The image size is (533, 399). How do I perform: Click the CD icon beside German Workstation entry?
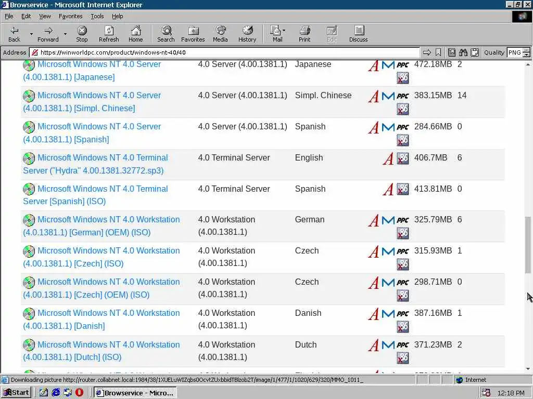[29, 220]
